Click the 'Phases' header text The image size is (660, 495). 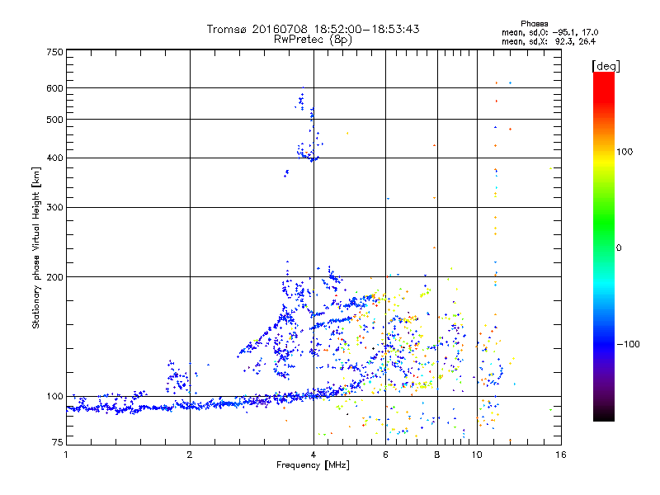point(534,24)
